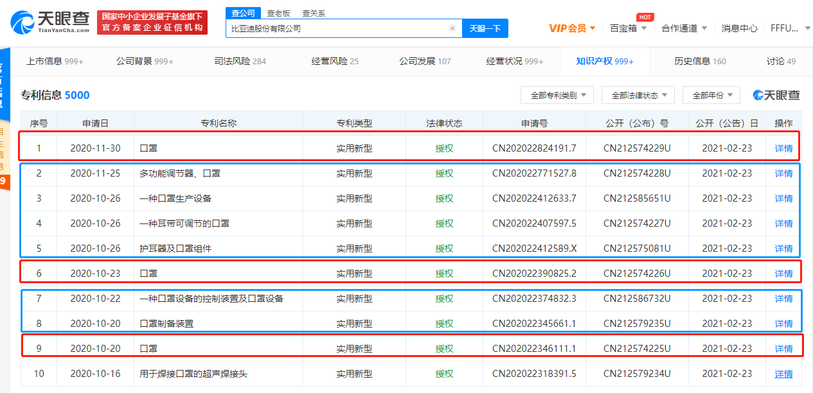
Task: Click the 天眼查 logo beside filters
Action: coord(777,95)
